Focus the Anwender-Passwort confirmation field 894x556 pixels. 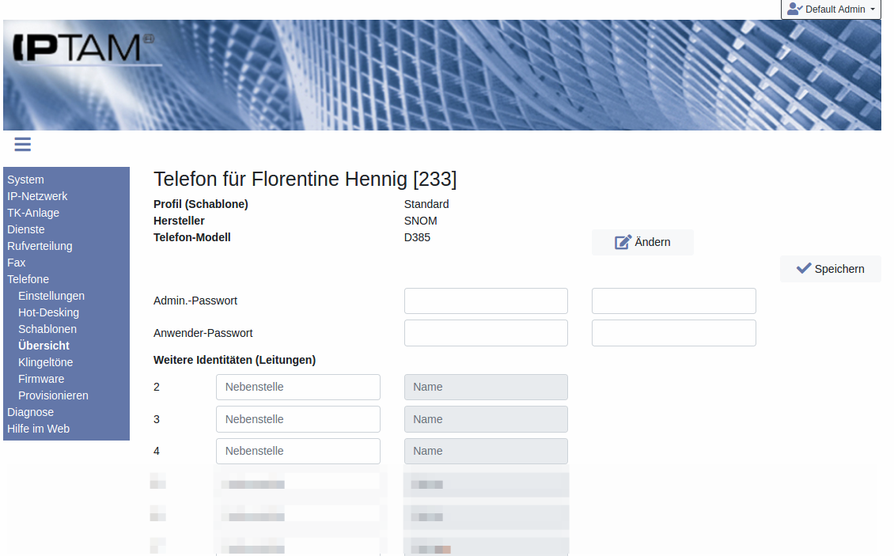673,333
